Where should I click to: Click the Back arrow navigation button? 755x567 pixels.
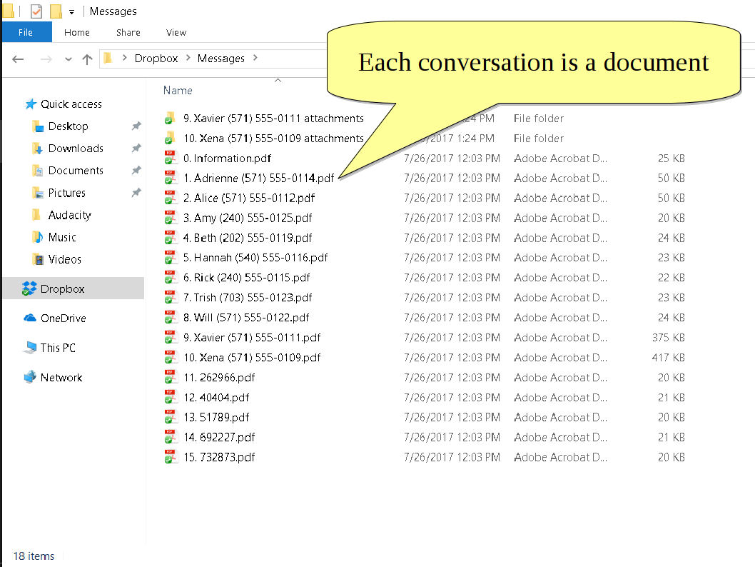pos(19,59)
